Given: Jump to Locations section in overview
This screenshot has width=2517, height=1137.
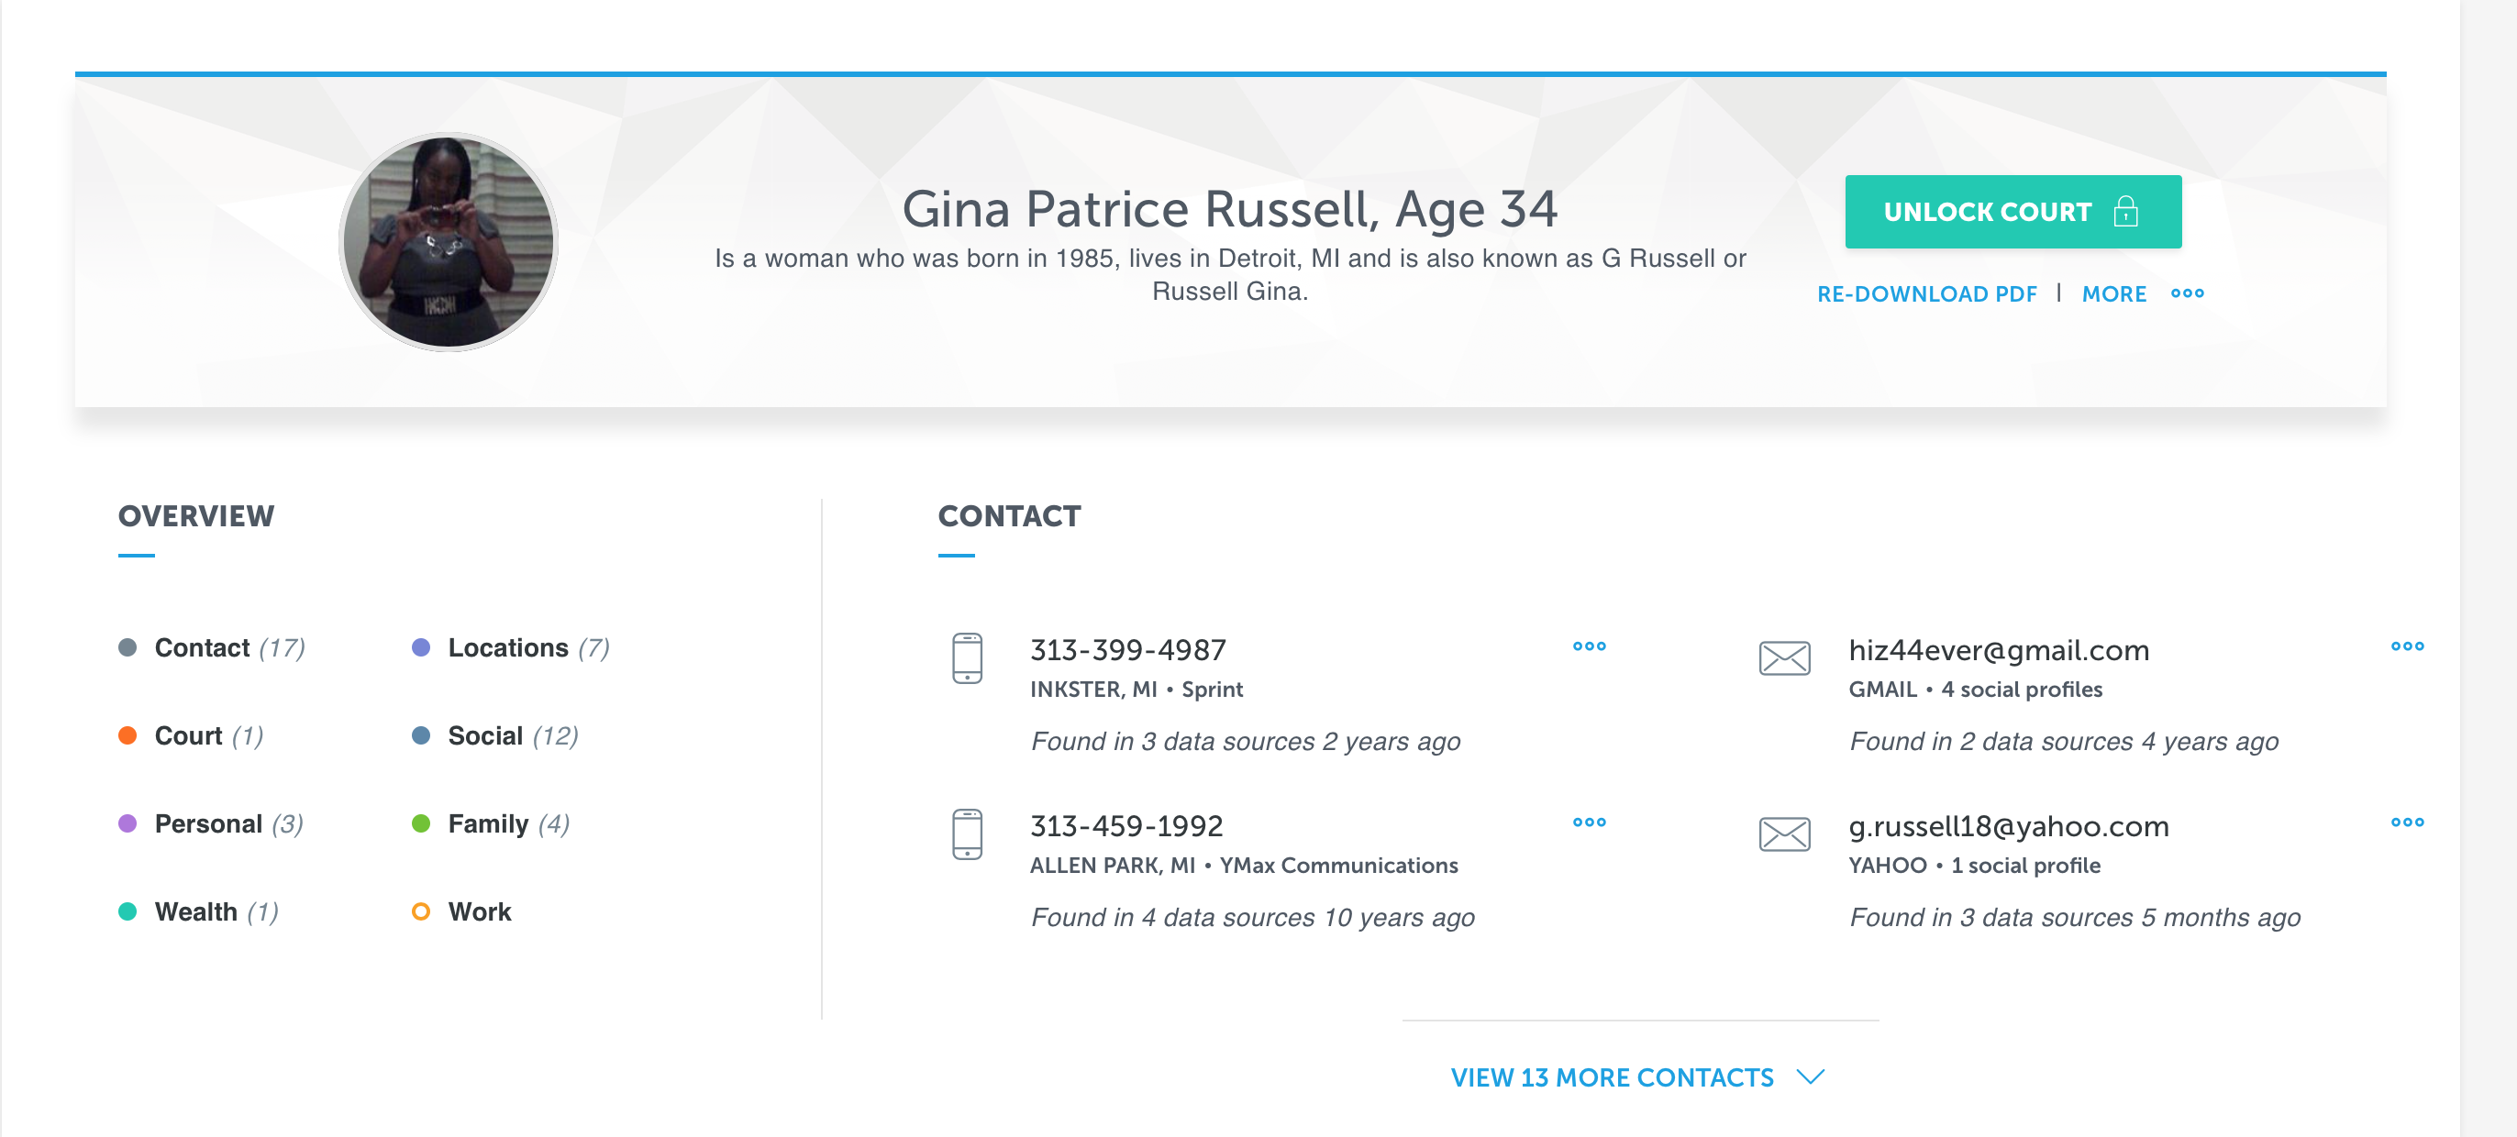Looking at the screenshot, I should click(510, 647).
